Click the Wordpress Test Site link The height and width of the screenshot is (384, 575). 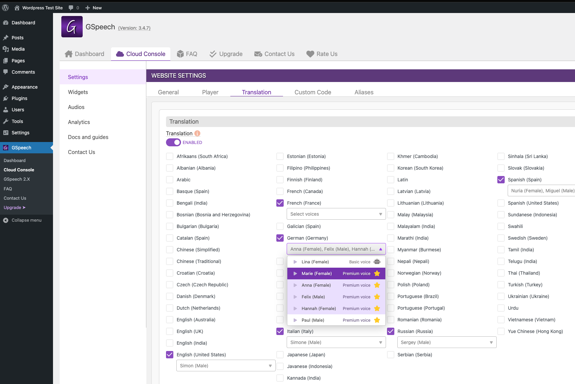42,8
